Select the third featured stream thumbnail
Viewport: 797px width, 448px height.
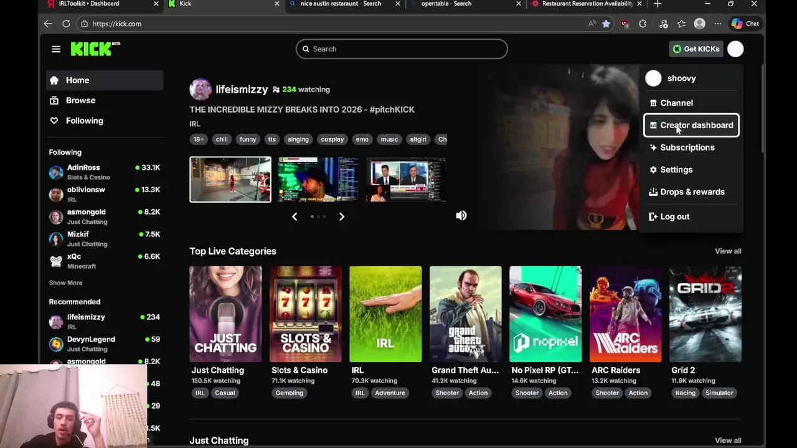click(407, 180)
